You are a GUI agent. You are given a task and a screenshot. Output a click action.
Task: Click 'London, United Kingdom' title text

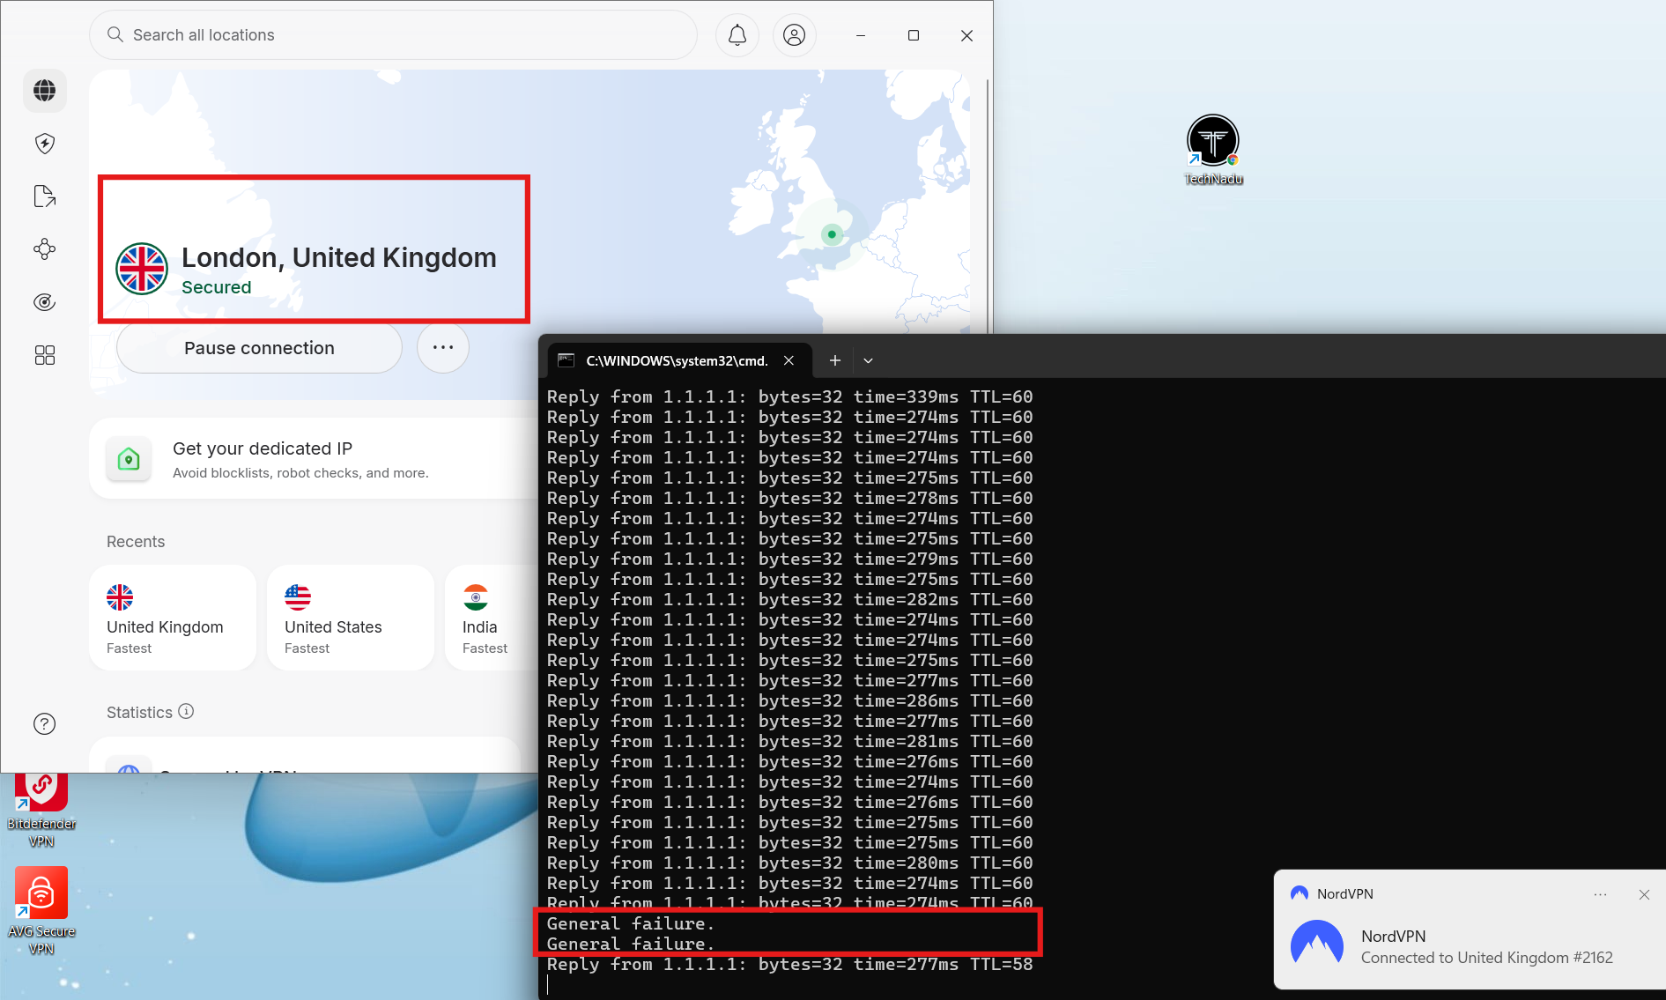point(339,257)
